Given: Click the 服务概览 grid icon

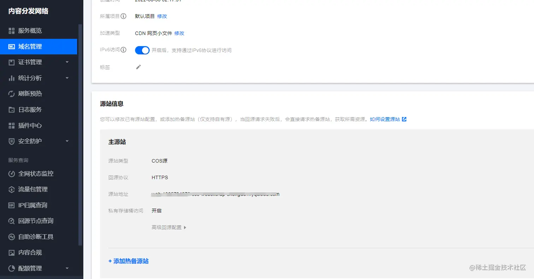Looking at the screenshot, I should 12,31.
